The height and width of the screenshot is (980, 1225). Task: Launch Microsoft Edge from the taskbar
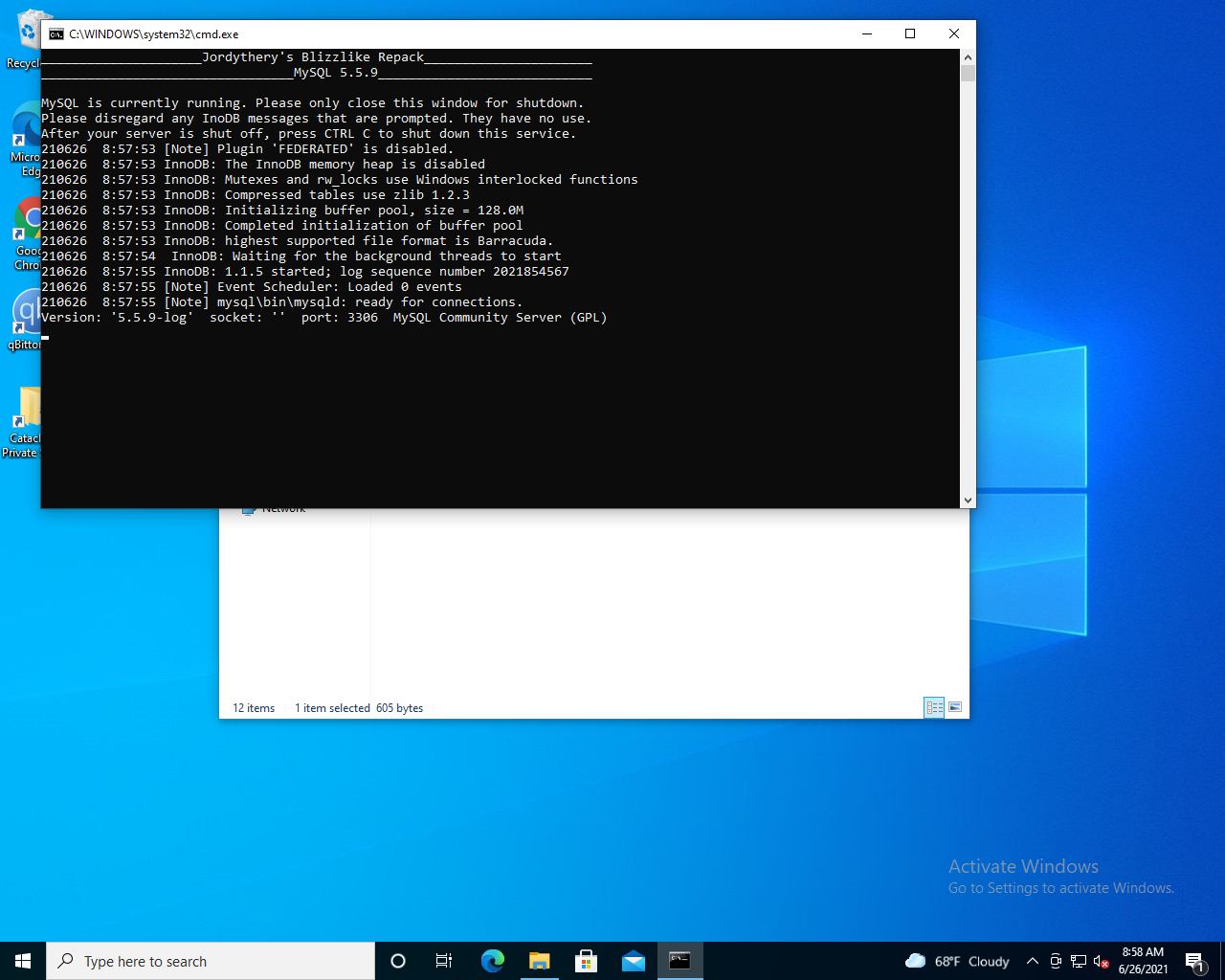[493, 961]
